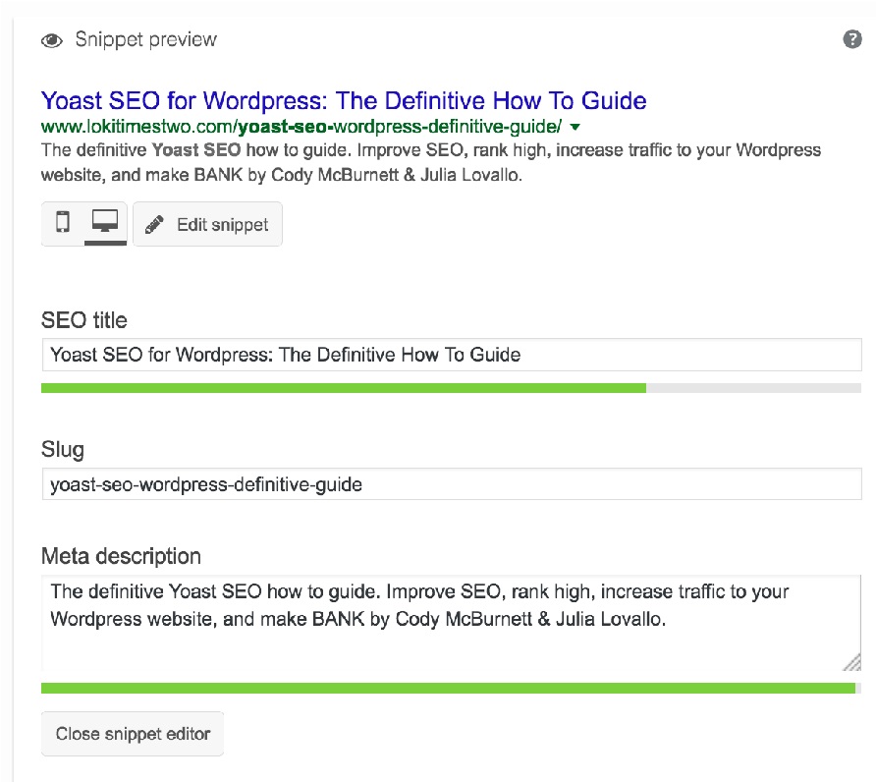Image resolution: width=876 pixels, height=782 pixels.
Task: Switch to desktop preview icon
Action: click(x=105, y=223)
